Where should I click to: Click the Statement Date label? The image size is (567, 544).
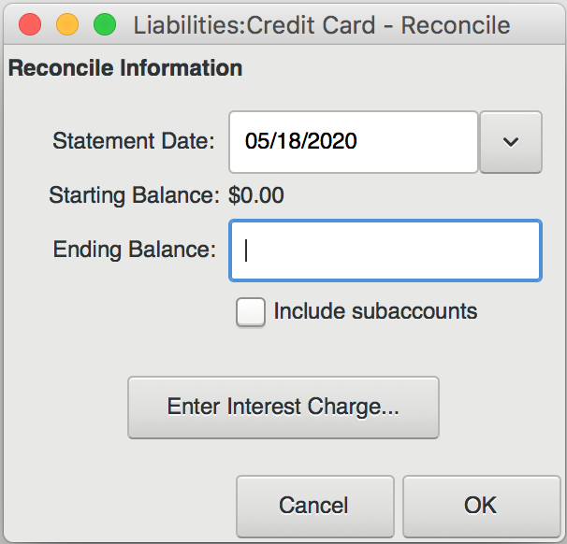coord(134,141)
